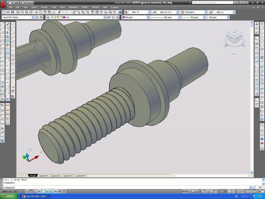Viewport: 265px width, 199px height.
Task: Open the AutoCAD Classic workspace dropdown
Action: [x=33, y=17]
